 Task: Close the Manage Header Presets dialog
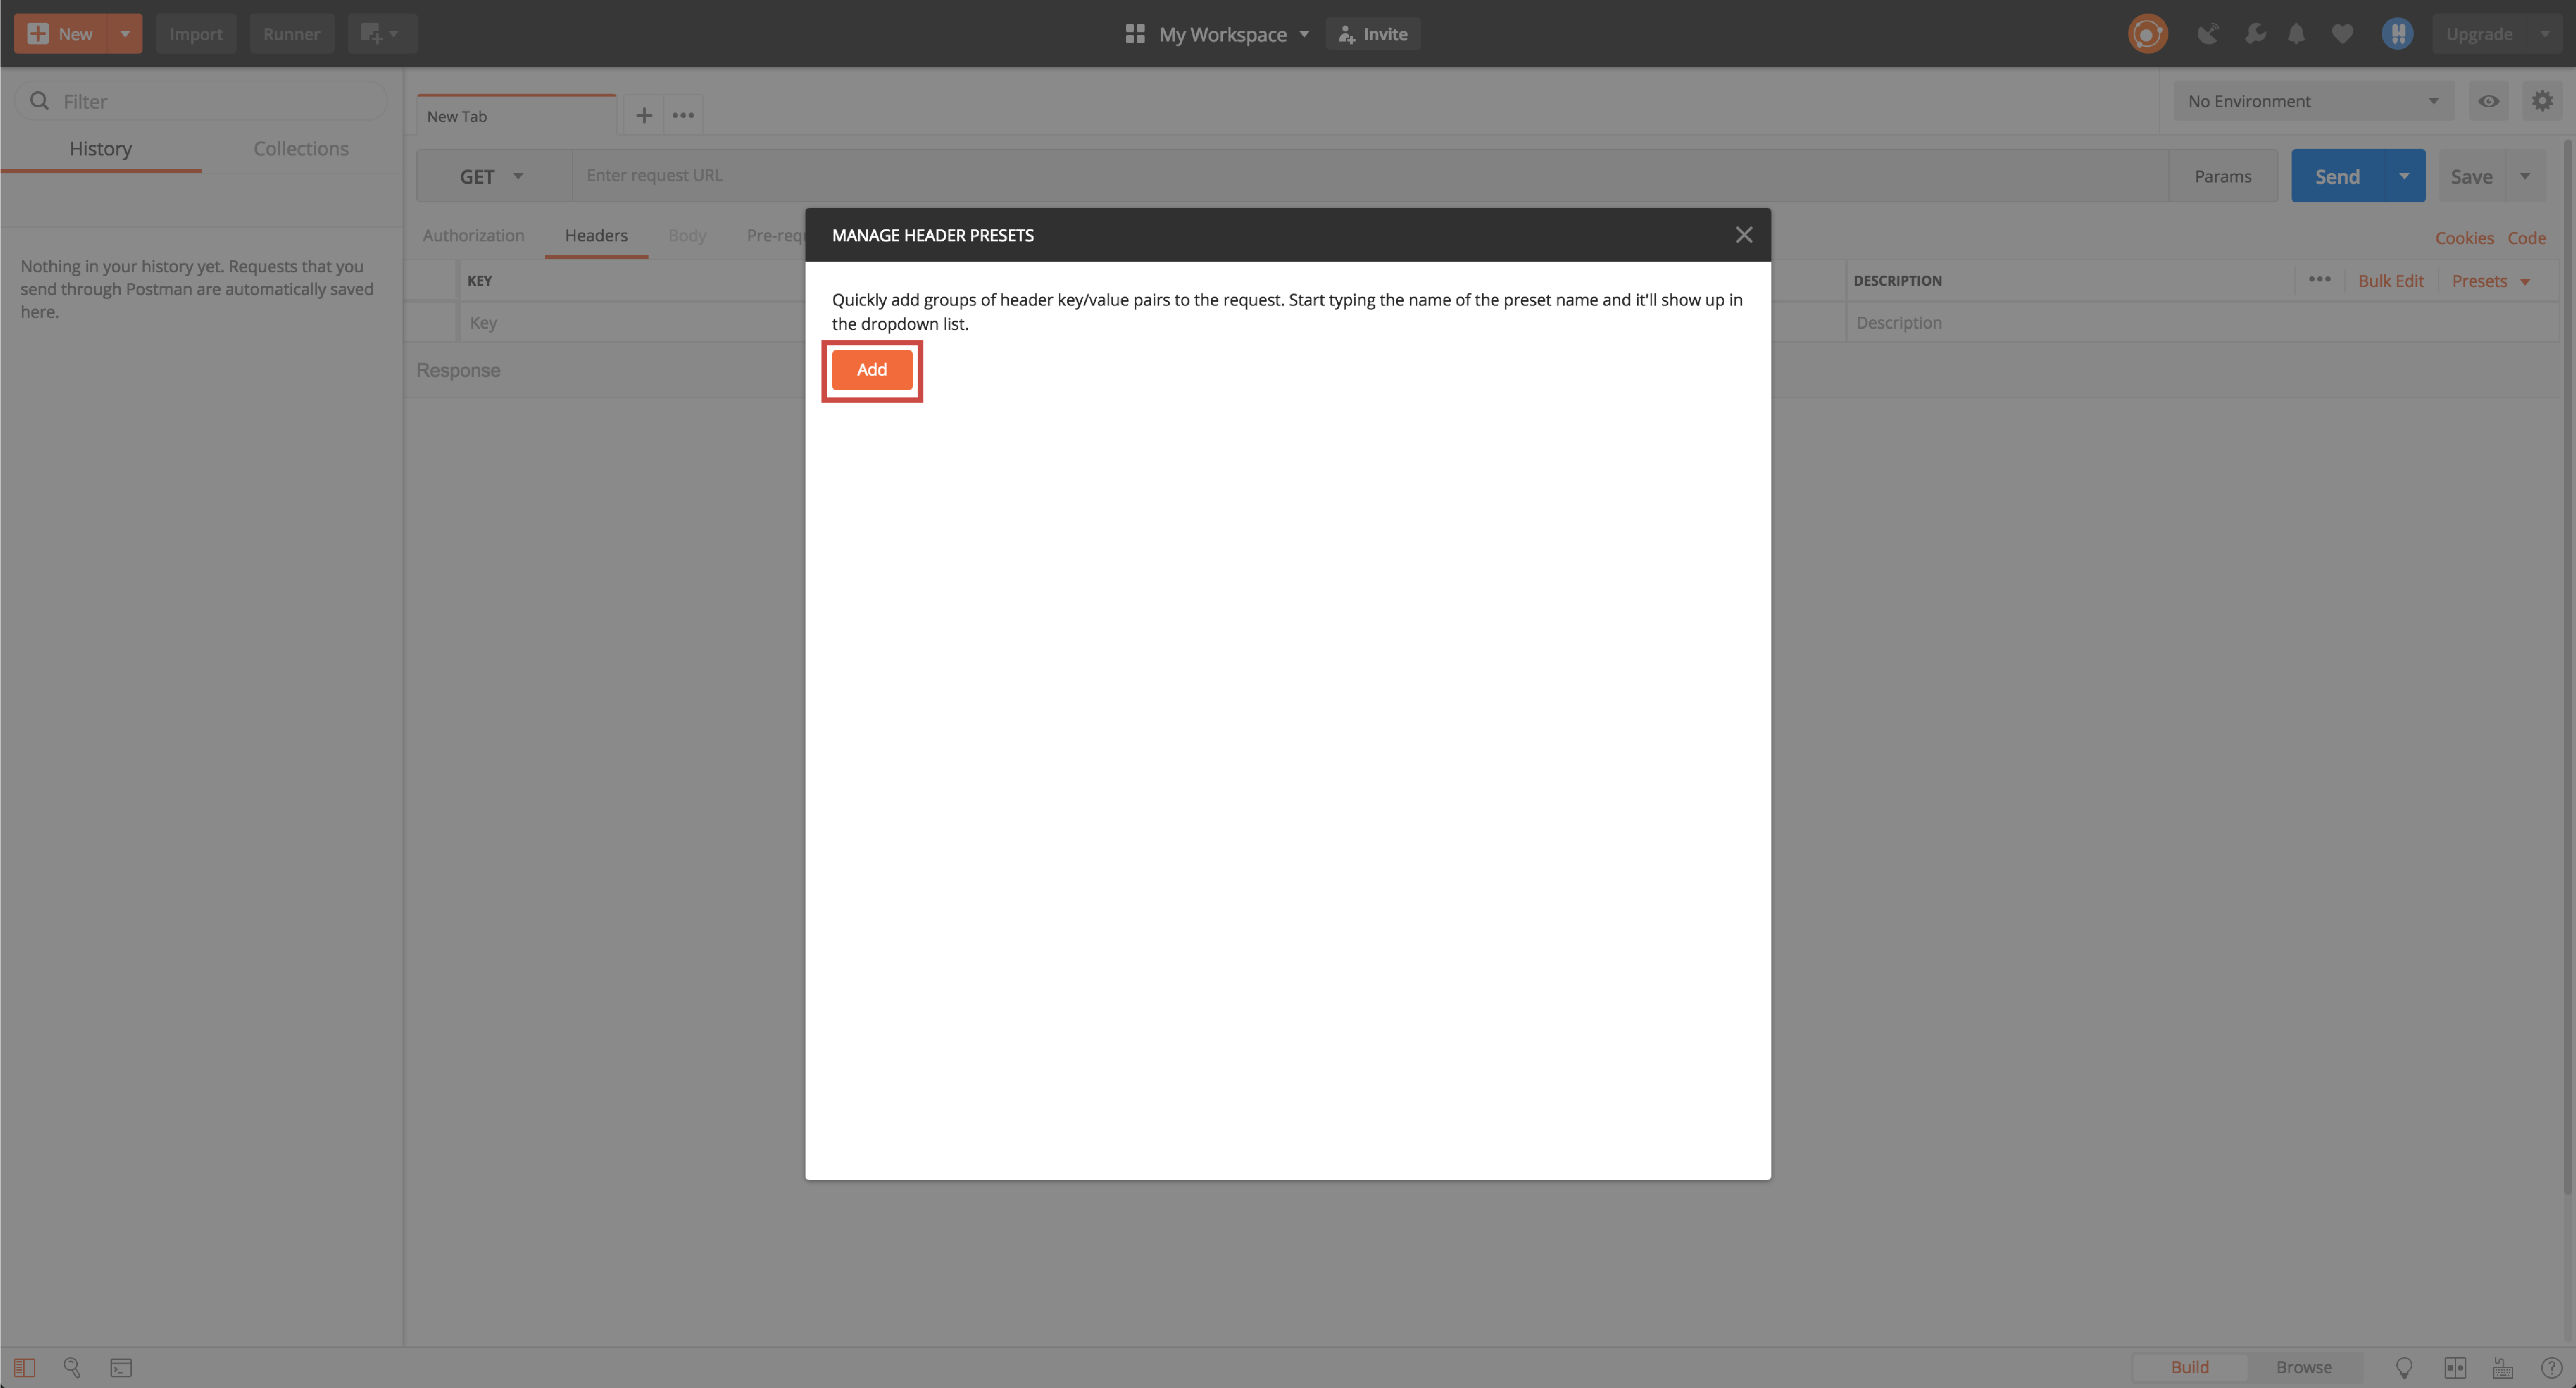pyautogui.click(x=1743, y=234)
